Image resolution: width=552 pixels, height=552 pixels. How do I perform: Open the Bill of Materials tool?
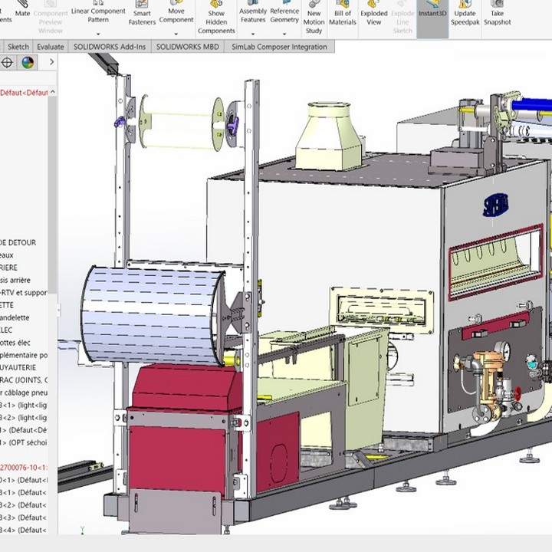(x=343, y=14)
